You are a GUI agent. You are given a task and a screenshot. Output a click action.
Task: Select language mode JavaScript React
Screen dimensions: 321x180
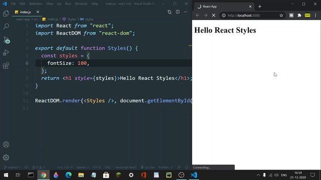[126, 167]
